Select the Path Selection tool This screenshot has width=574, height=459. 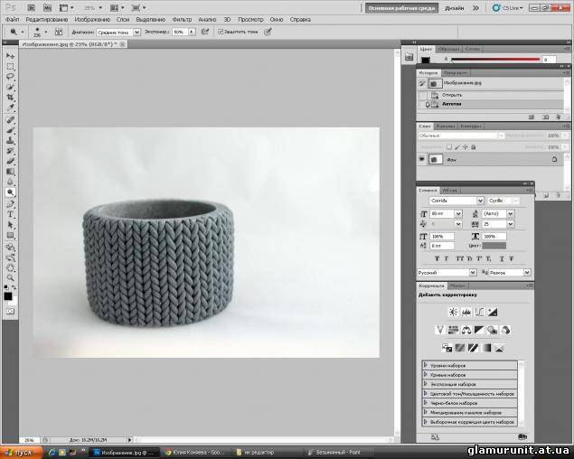pyautogui.click(x=10, y=225)
